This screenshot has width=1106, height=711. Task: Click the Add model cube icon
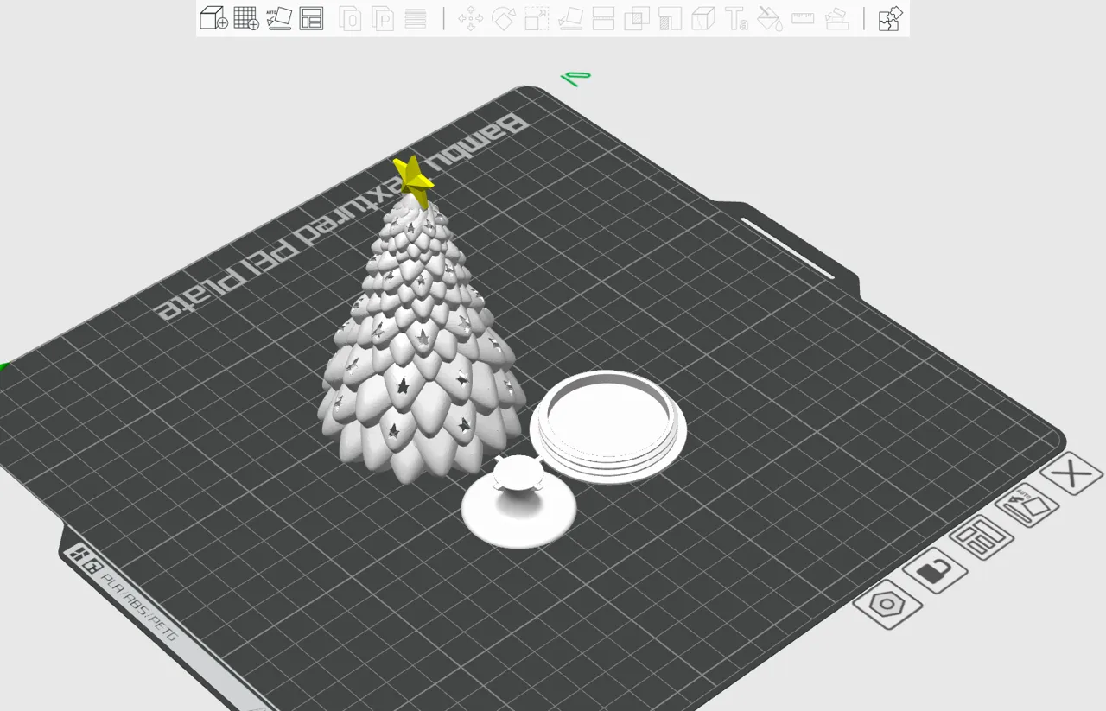[213, 18]
